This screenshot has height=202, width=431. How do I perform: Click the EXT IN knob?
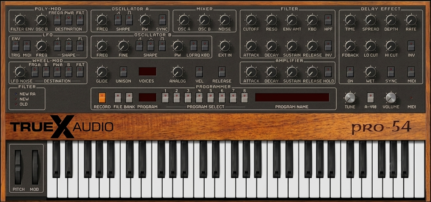[x=225, y=46]
